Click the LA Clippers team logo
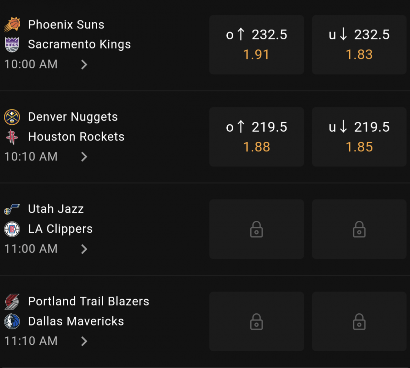 (12, 229)
